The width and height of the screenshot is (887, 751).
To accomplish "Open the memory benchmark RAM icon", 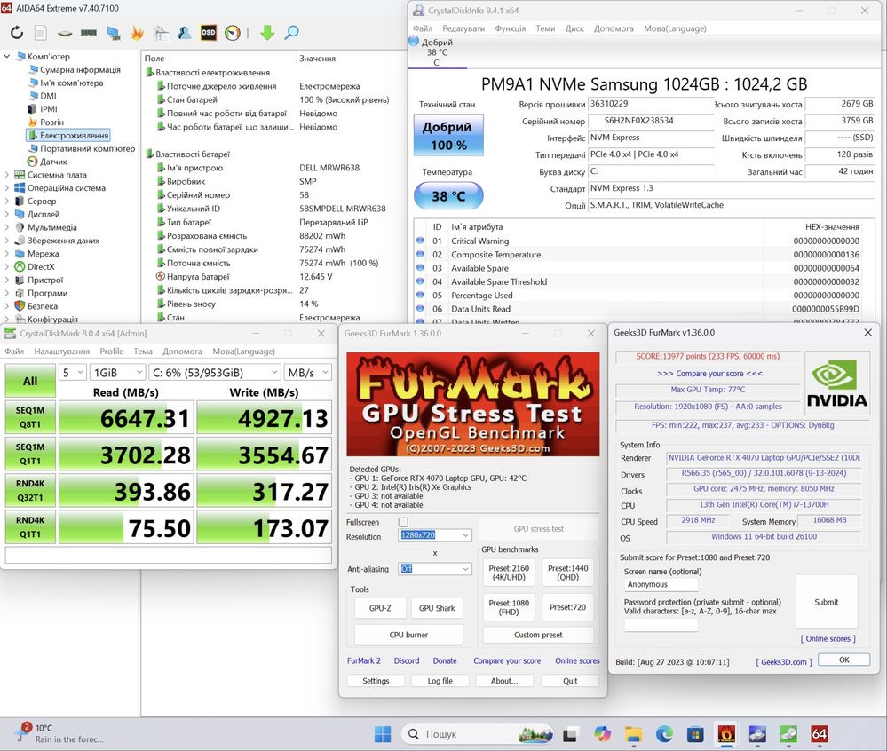I will (89, 33).
